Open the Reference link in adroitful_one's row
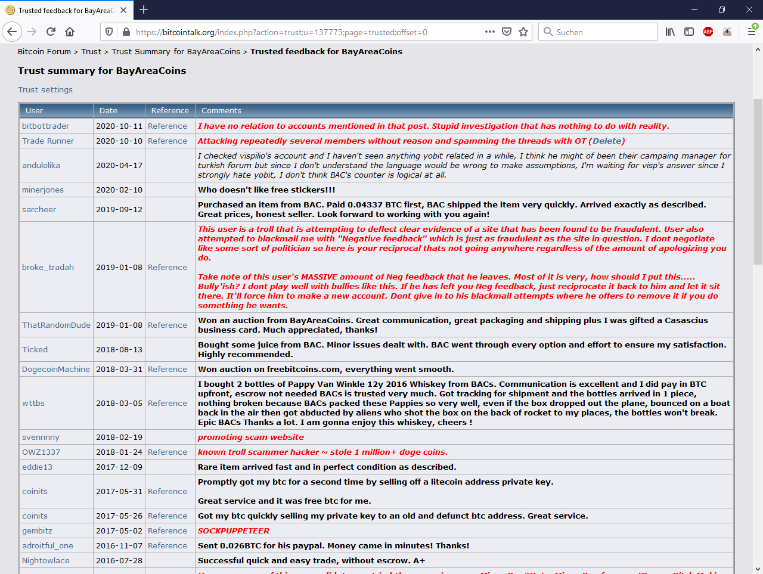This screenshot has width=763, height=574. coord(168,546)
